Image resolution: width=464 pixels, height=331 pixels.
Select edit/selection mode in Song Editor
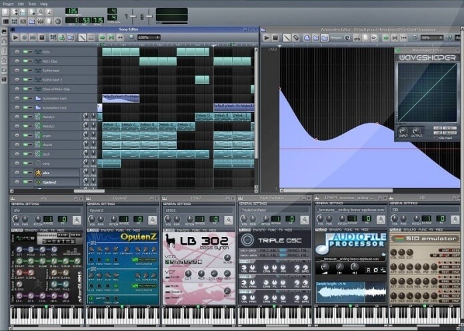tap(91, 37)
